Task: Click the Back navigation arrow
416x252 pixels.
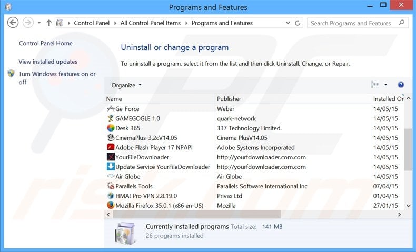Action: [x=13, y=23]
